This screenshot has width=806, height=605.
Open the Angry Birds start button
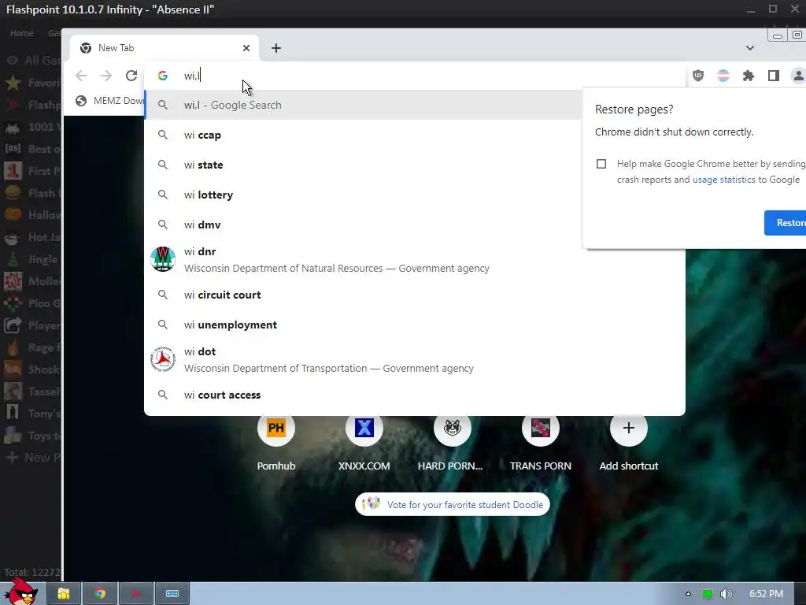[x=21, y=592]
